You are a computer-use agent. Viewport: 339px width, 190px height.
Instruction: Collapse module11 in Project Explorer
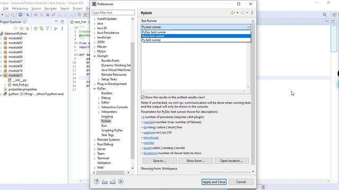tap(1, 75)
